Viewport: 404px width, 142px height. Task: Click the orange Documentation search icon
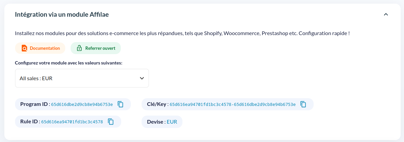[24, 48]
